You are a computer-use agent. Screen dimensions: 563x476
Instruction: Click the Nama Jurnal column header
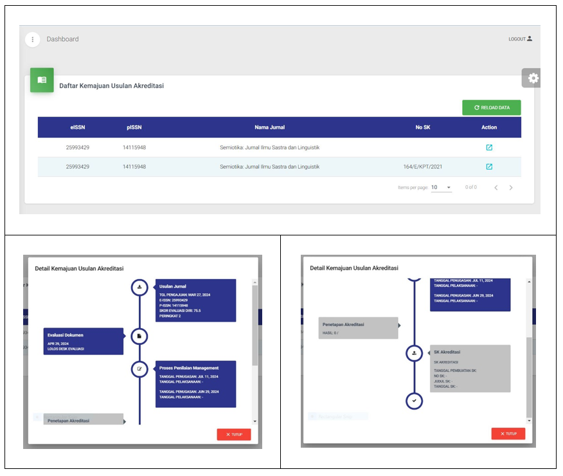[269, 127]
